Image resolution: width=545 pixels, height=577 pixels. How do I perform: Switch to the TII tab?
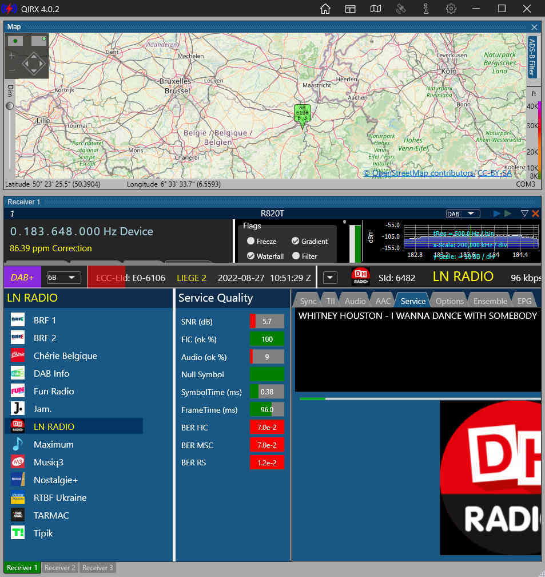[x=331, y=301]
